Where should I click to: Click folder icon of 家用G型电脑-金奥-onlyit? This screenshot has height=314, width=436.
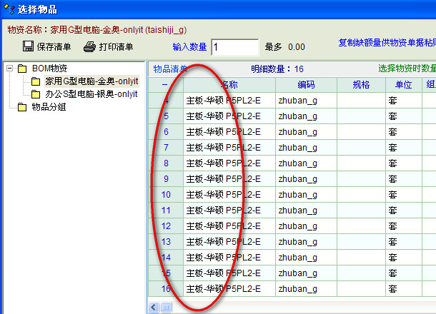click(x=36, y=81)
